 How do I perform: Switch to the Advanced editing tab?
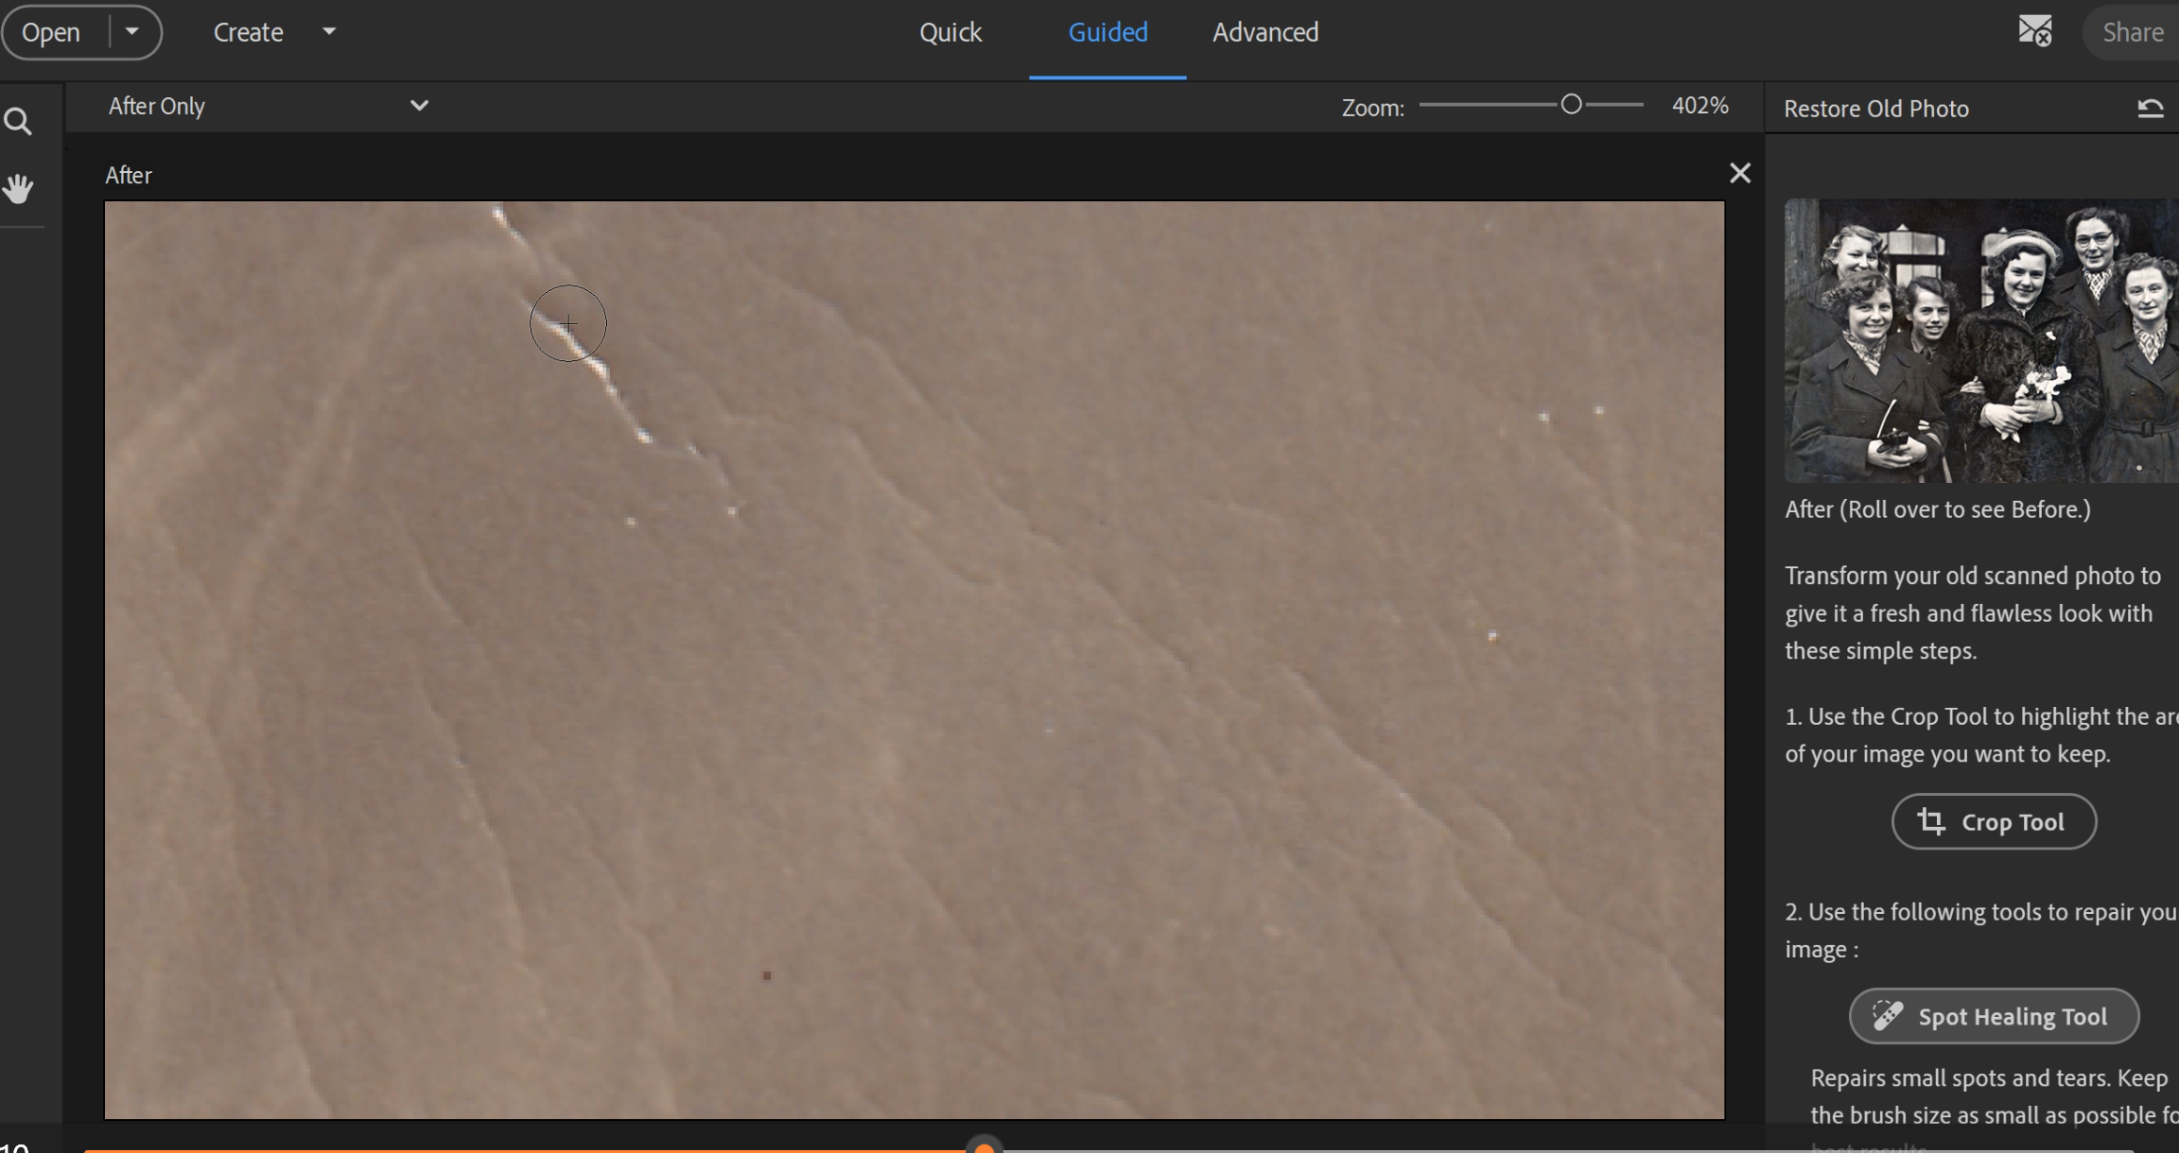pyautogui.click(x=1264, y=31)
